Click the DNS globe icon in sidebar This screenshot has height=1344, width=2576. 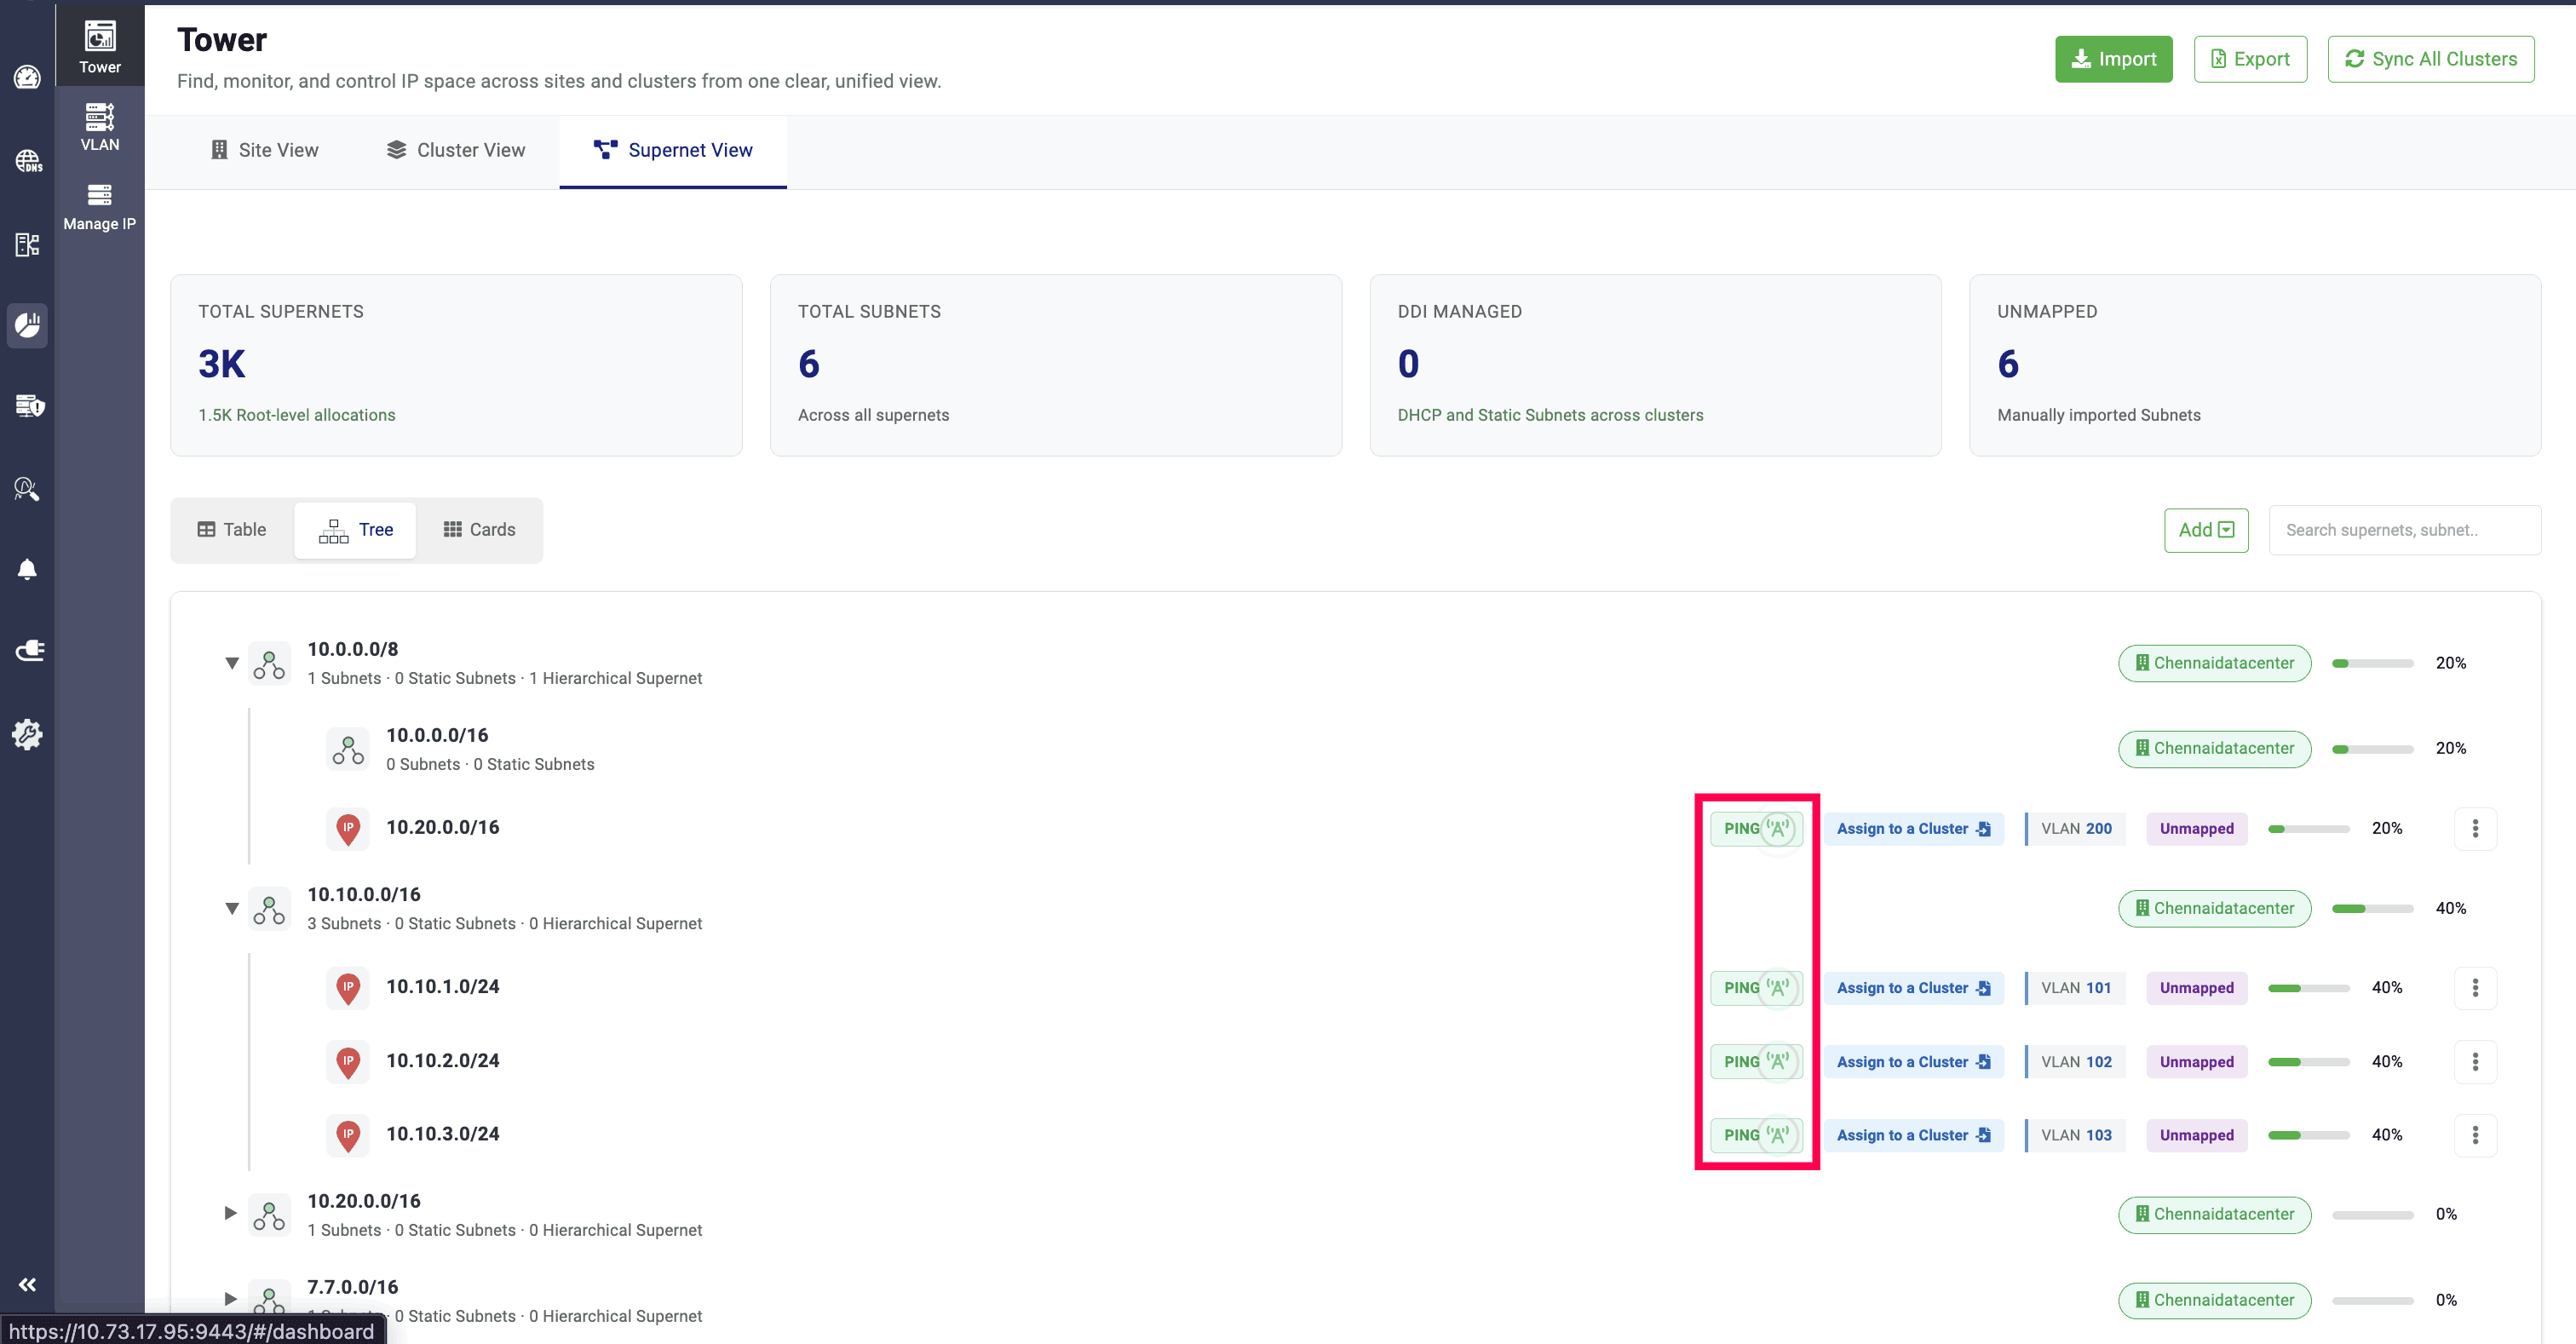click(x=27, y=160)
